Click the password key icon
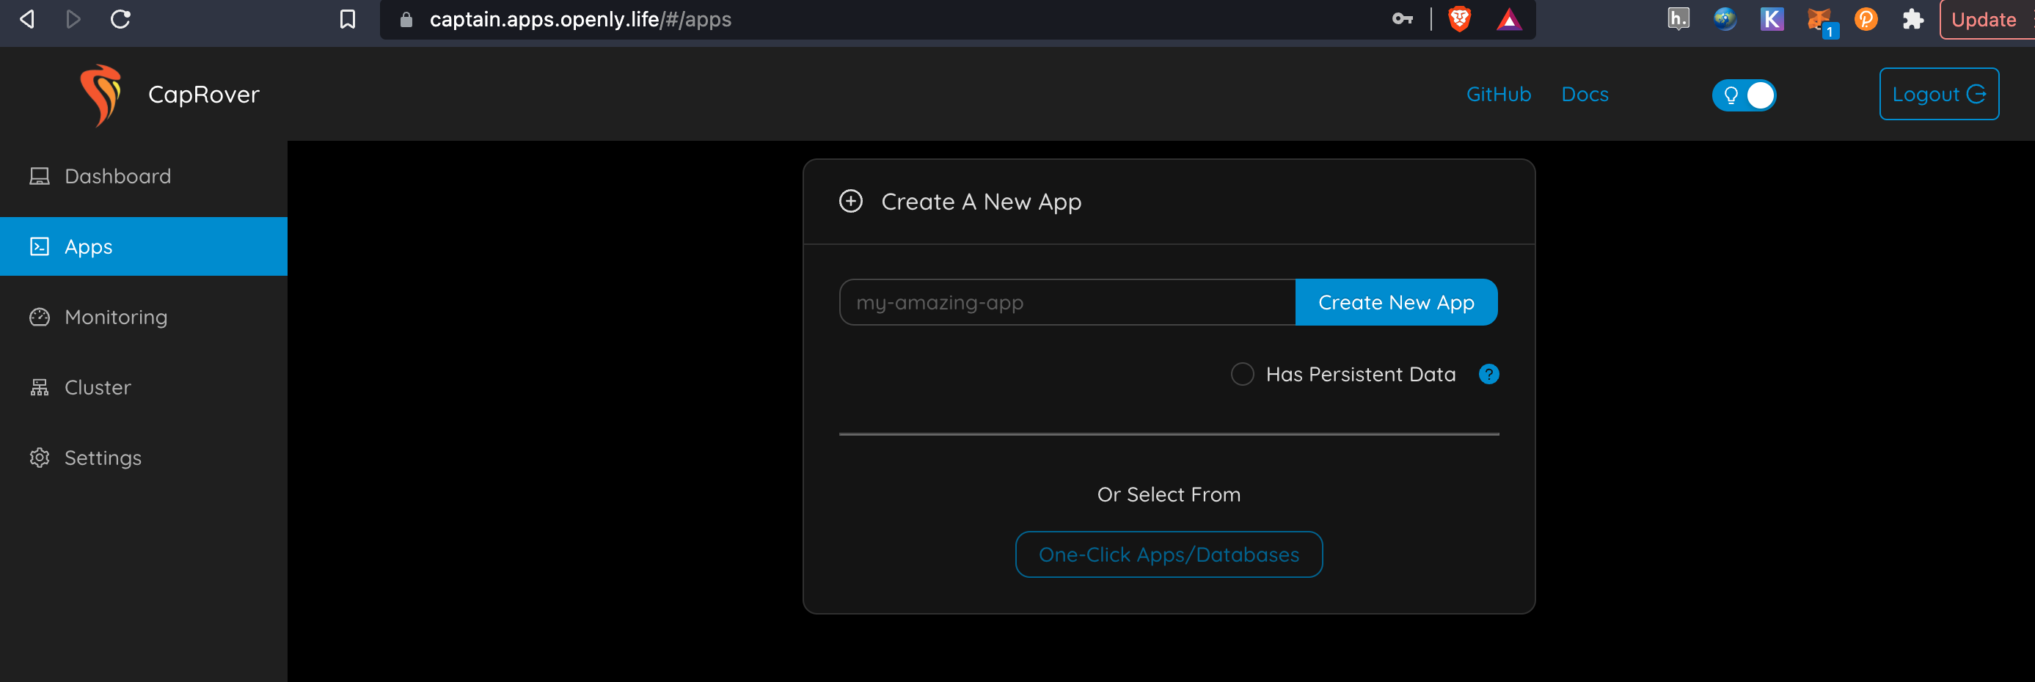Screen dimensions: 2035x682 coord(1402,19)
